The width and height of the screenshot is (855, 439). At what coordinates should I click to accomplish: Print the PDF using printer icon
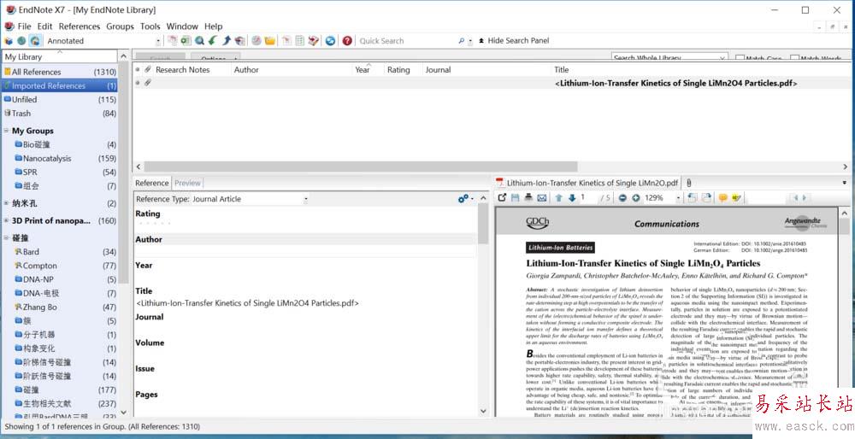(528, 198)
